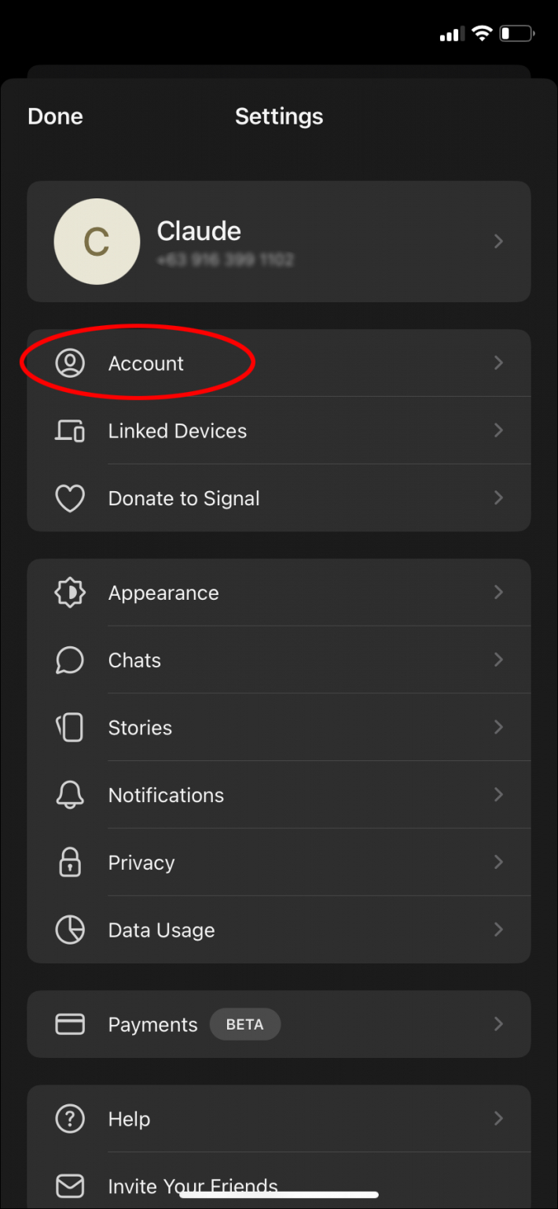Tap the Stories icon
Image resolution: width=558 pixels, height=1209 pixels.
click(x=70, y=727)
